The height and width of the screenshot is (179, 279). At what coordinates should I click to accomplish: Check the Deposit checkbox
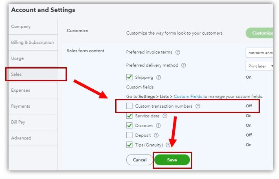(x=130, y=135)
